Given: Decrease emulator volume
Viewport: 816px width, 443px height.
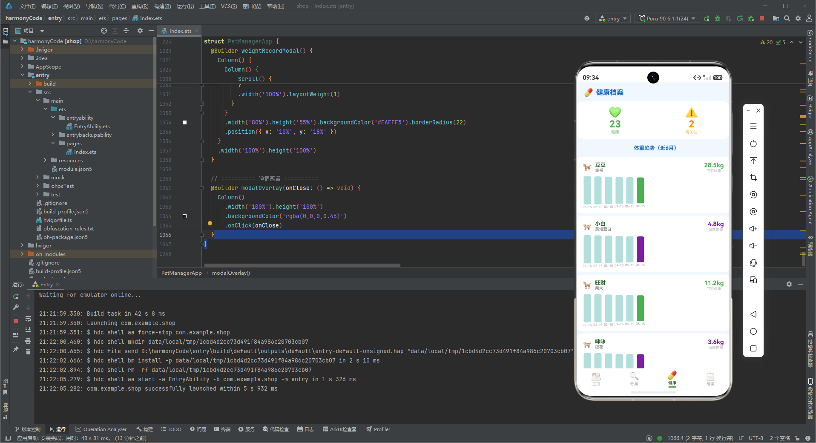Looking at the screenshot, I should click(753, 246).
